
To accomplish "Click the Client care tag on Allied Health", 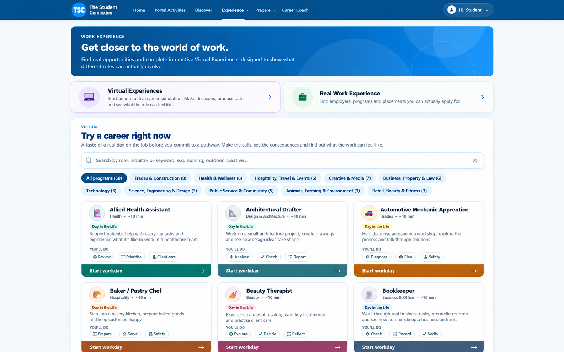I will click(x=164, y=257).
